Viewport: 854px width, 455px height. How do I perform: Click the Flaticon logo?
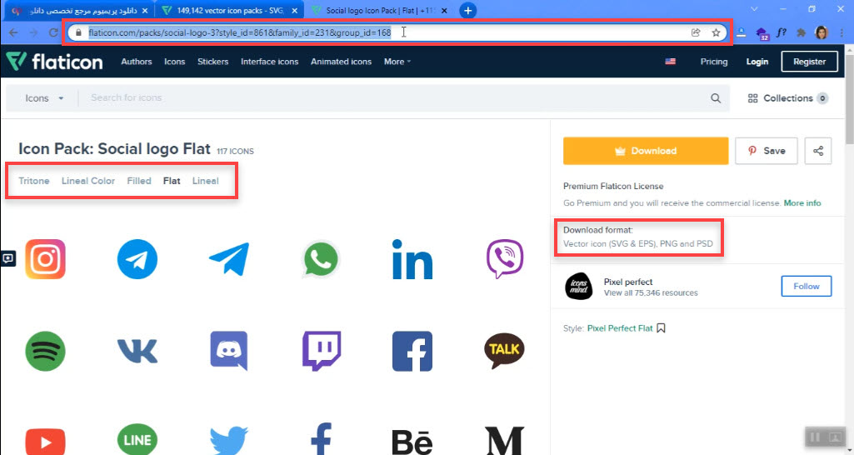54,62
